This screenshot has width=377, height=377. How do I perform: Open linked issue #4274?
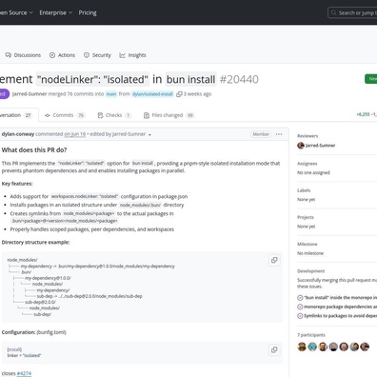[24, 373]
